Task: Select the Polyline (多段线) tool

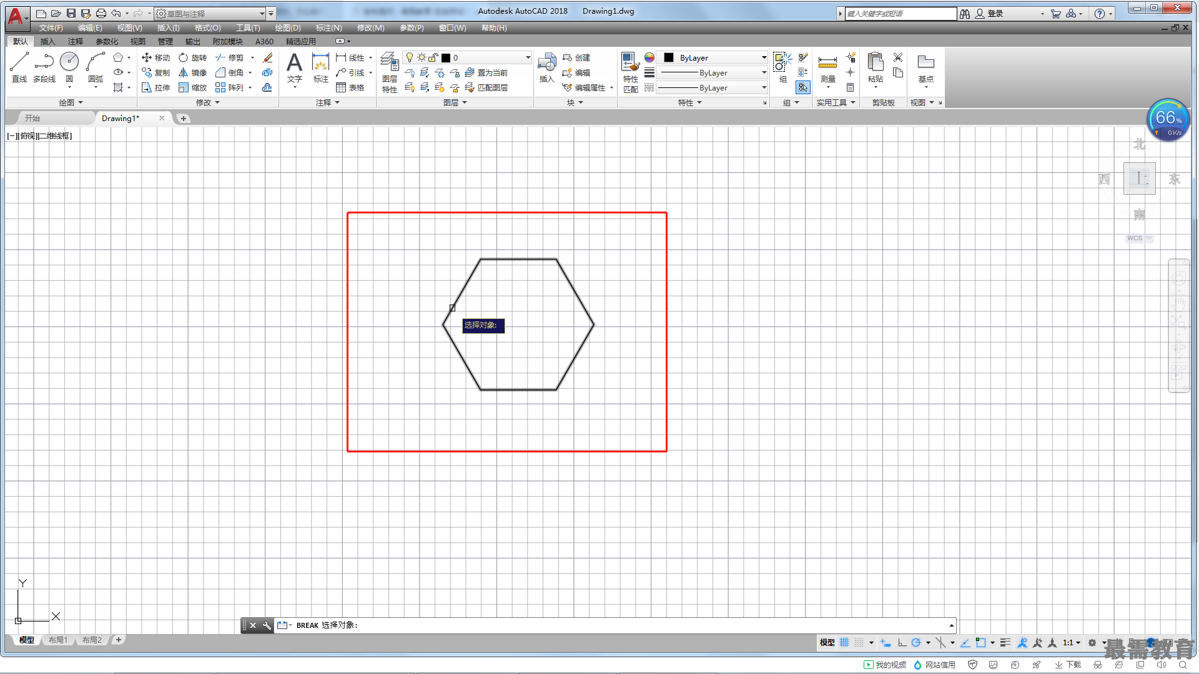Action: pyautogui.click(x=44, y=67)
